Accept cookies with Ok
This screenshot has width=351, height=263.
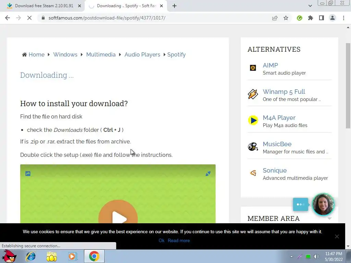coord(161,240)
